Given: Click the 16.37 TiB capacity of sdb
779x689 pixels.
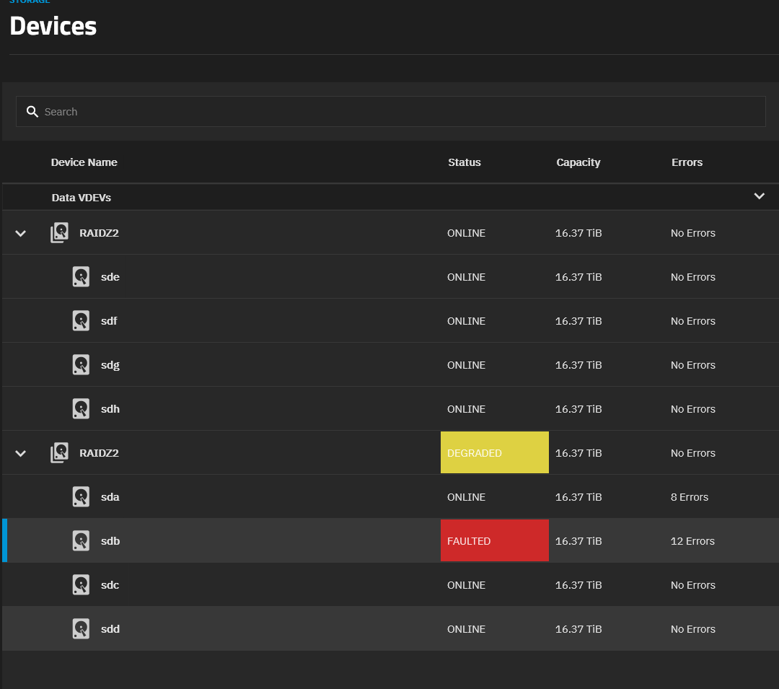Looking at the screenshot, I should [578, 541].
